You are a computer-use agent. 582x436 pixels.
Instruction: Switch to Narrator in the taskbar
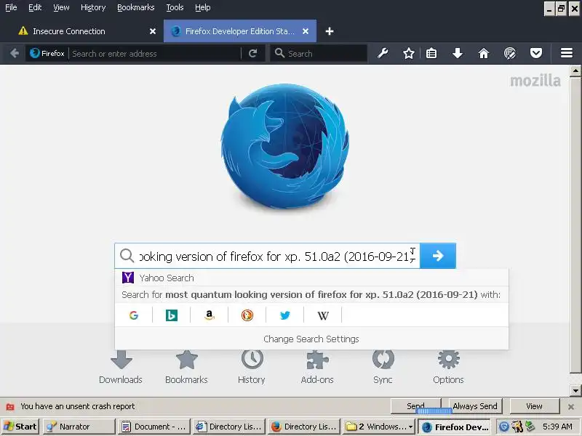pyautogui.click(x=79, y=427)
